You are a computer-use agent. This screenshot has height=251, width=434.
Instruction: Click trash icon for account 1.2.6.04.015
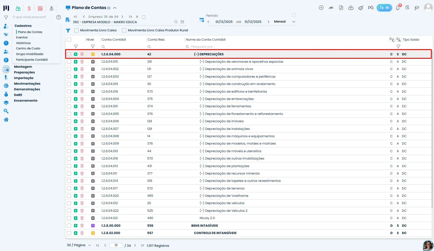pyautogui.click(x=82, y=62)
